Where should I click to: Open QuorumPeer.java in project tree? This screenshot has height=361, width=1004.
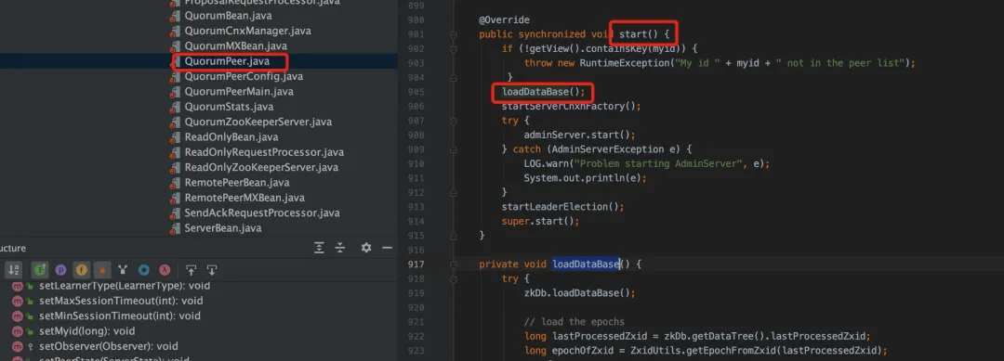(x=227, y=62)
